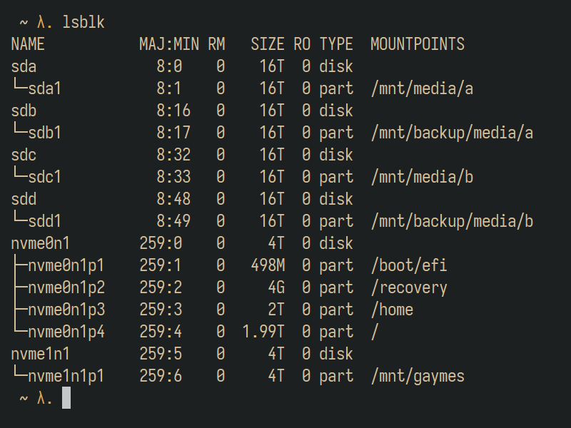This screenshot has width=571, height=428.
Task: Click the 4G size value
Action: [x=276, y=288]
